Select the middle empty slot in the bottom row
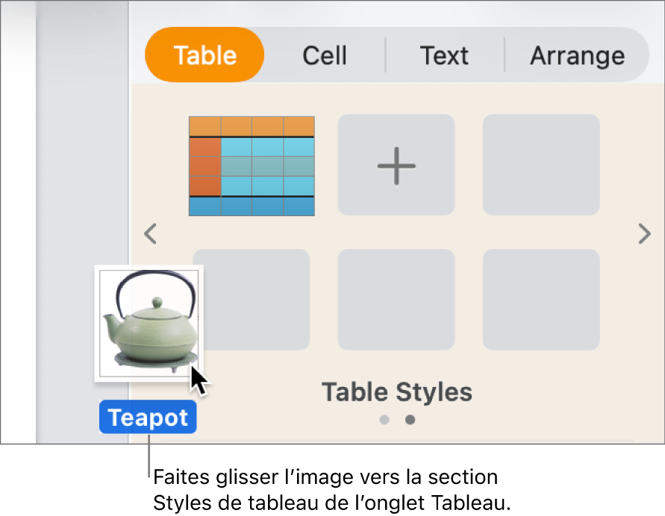Image resolution: width=665 pixels, height=516 pixels. click(x=396, y=299)
